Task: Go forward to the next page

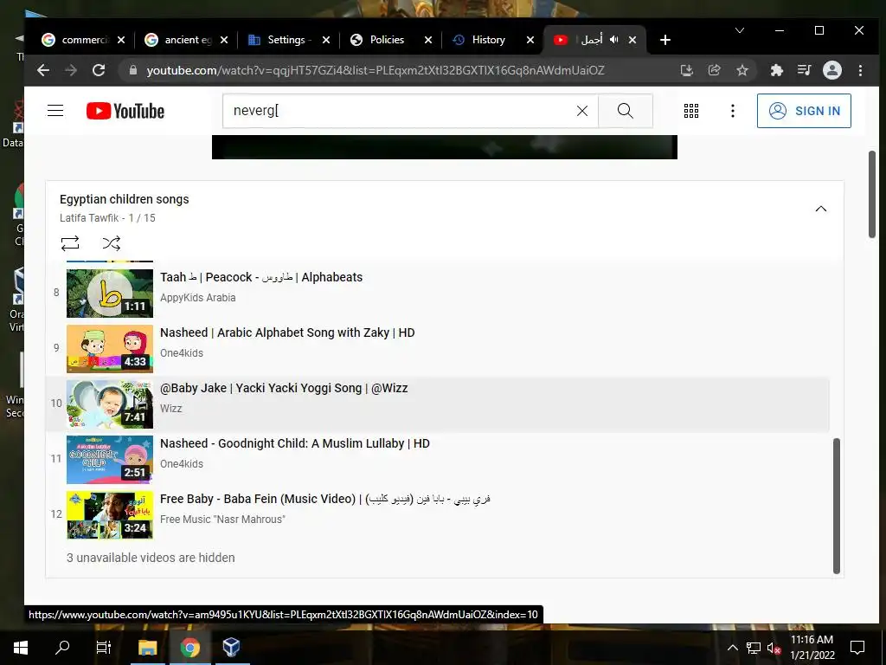Action: coord(71,70)
